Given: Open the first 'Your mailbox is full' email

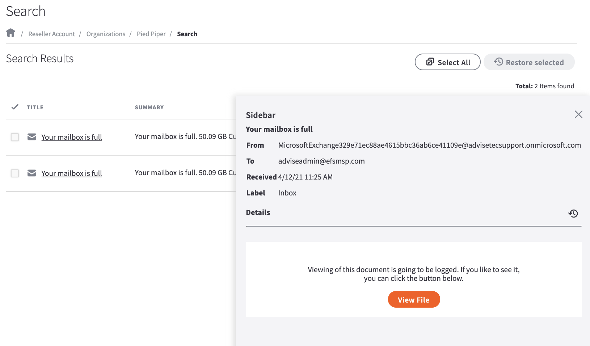Looking at the screenshot, I should [x=71, y=137].
